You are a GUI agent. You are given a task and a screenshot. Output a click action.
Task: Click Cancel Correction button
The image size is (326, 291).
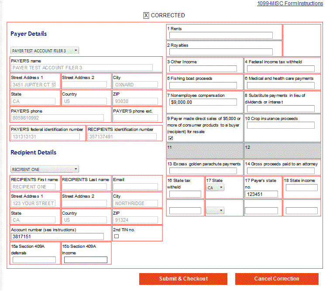tap(277, 279)
